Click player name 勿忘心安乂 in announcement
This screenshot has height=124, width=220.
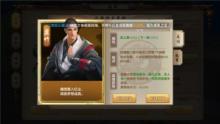click(59, 25)
